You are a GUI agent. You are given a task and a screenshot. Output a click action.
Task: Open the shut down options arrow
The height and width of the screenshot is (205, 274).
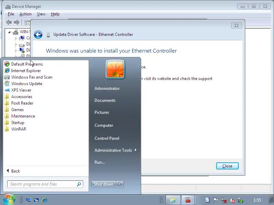tap(120, 184)
